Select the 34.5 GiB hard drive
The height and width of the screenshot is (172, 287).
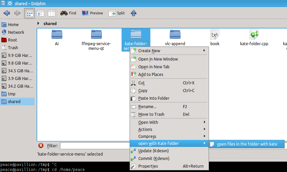[17, 71]
